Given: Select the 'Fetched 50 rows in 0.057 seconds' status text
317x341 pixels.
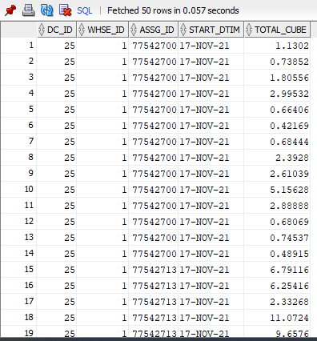Looking at the screenshot, I should (173, 10).
